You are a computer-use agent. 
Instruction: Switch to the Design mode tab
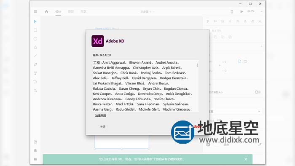(58, 12)
